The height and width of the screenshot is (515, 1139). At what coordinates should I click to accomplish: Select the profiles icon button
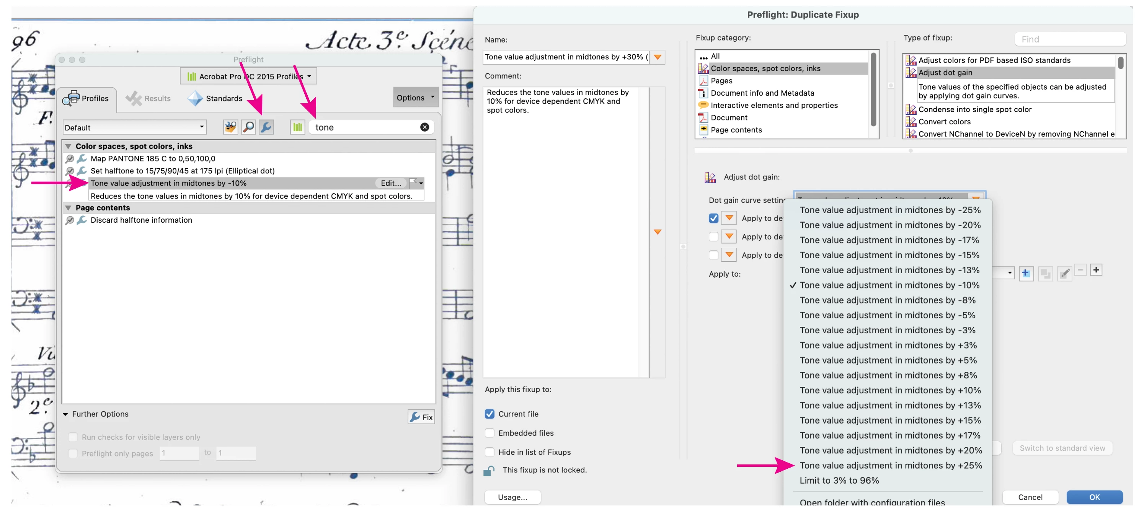pos(230,127)
